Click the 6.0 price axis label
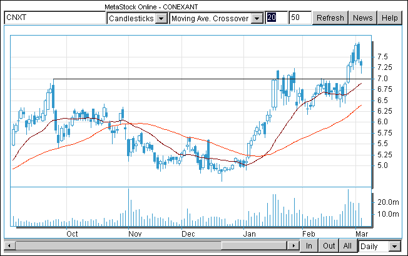 tap(382, 122)
